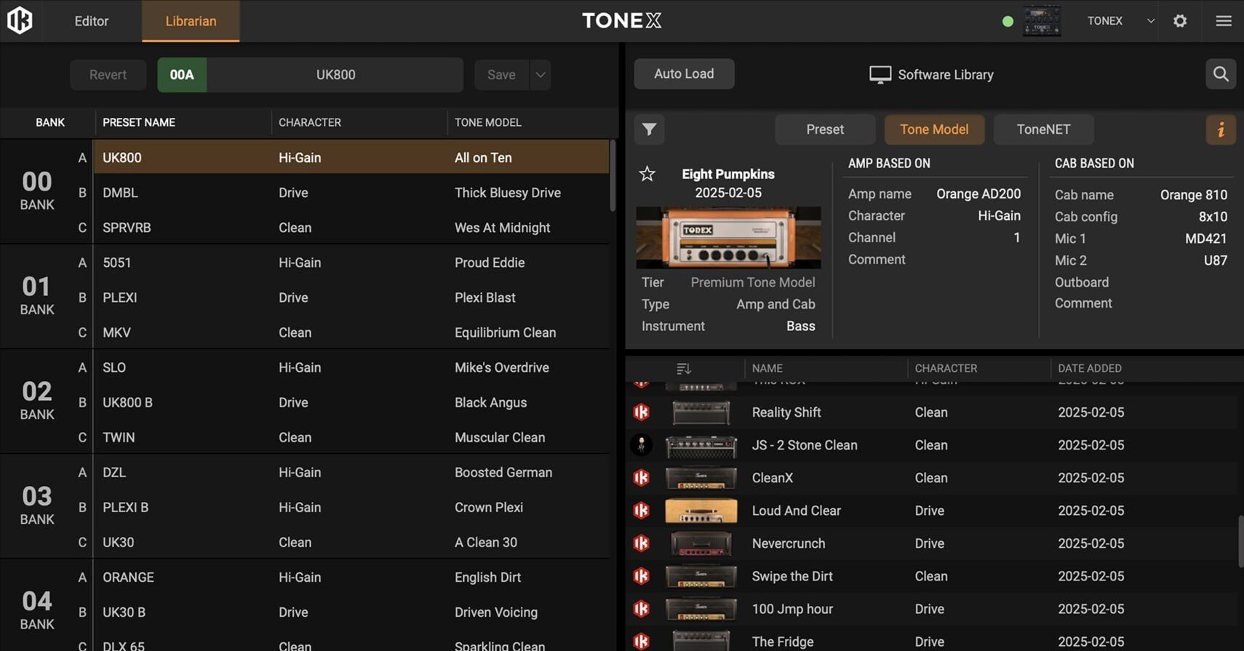
Task: Select the TWIN preset row
Action: click(351, 437)
